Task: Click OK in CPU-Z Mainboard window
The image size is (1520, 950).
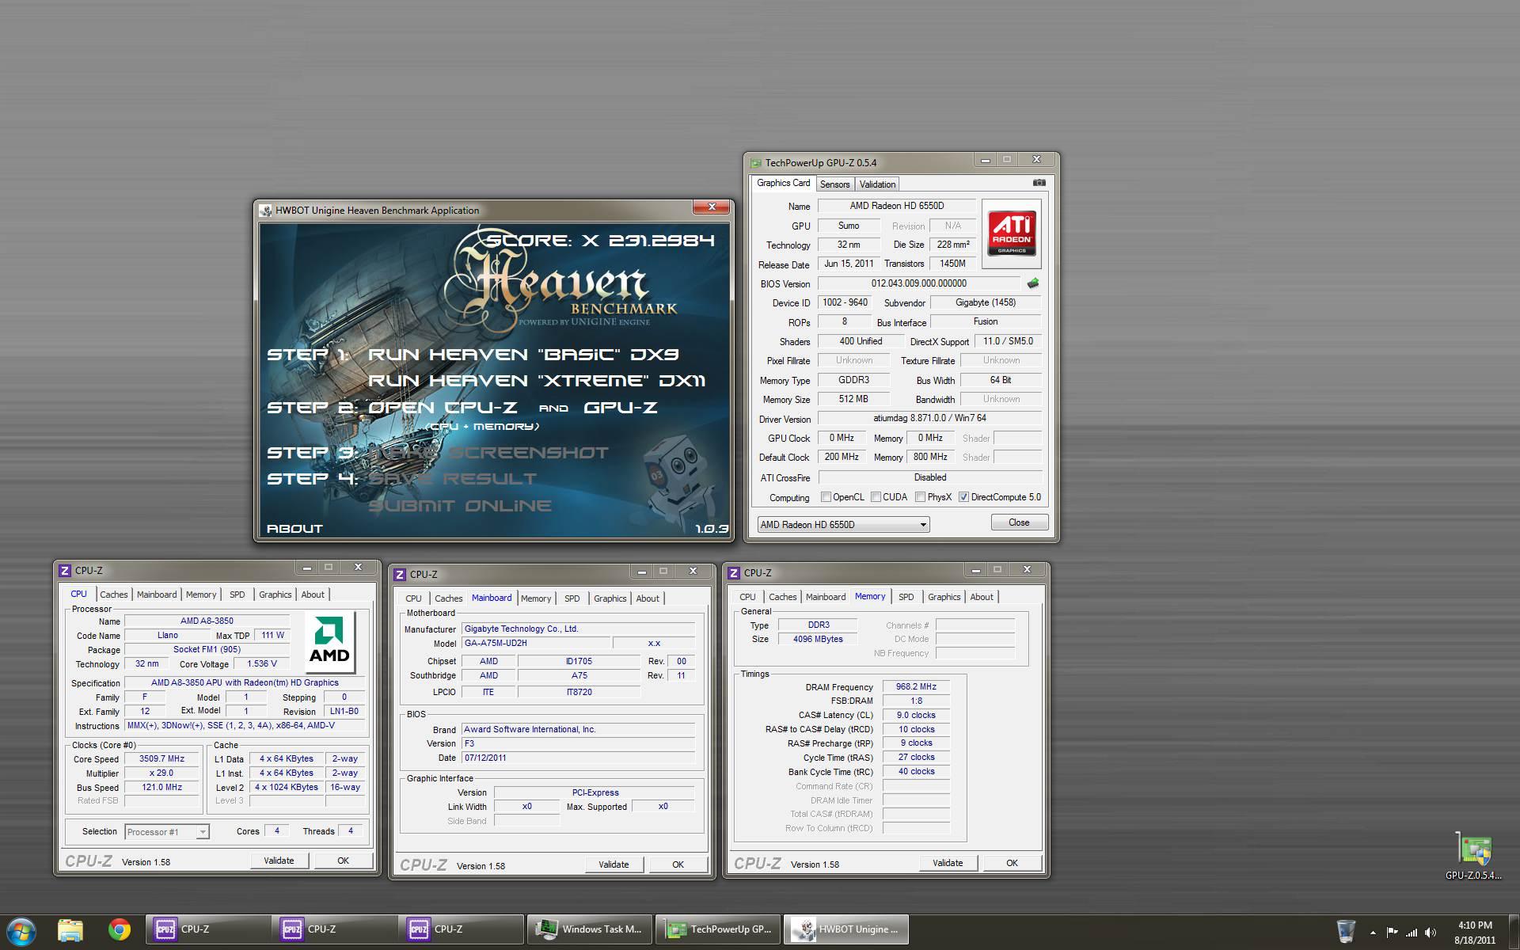Action: (678, 864)
